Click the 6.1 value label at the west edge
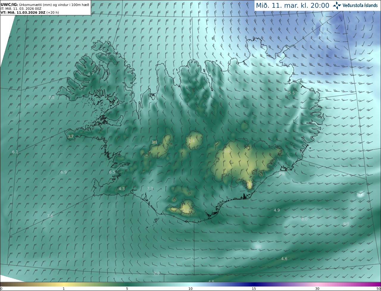The width and height of the screenshot is (381, 291). [15, 152]
